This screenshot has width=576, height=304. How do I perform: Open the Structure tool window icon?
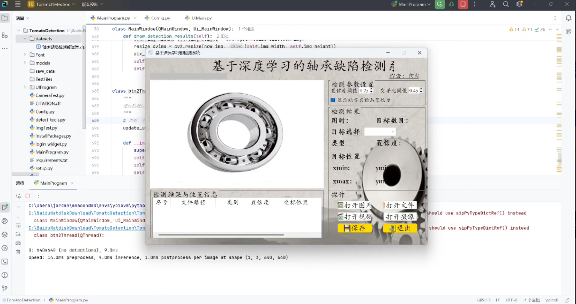5,35
